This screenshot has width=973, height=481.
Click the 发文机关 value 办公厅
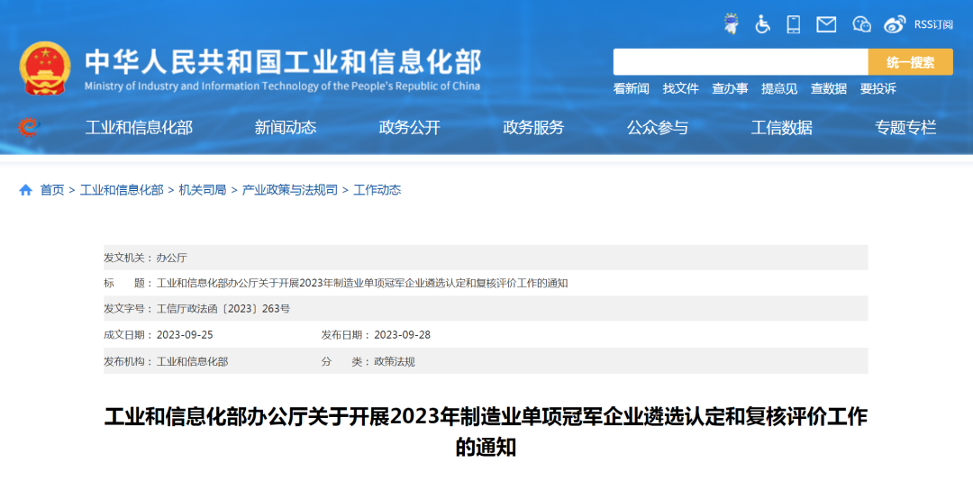(172, 258)
